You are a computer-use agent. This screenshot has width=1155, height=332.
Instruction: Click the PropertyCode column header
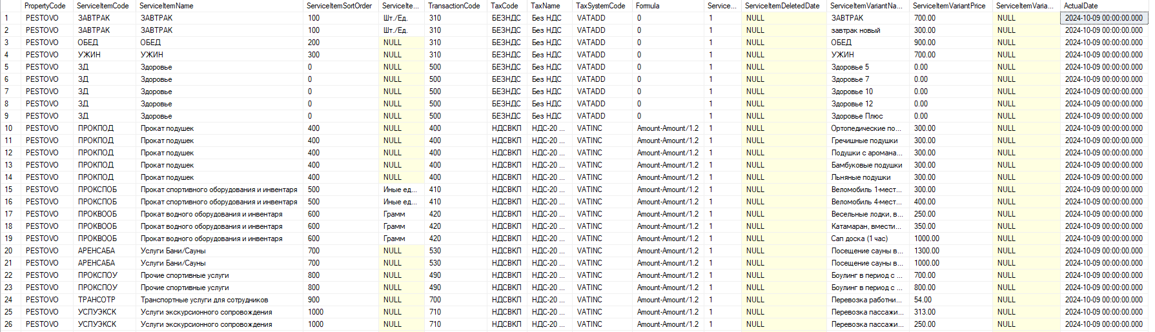click(x=45, y=6)
